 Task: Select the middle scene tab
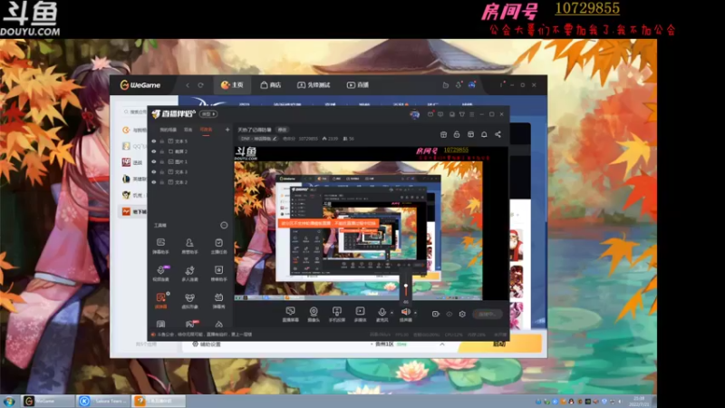coord(188,130)
